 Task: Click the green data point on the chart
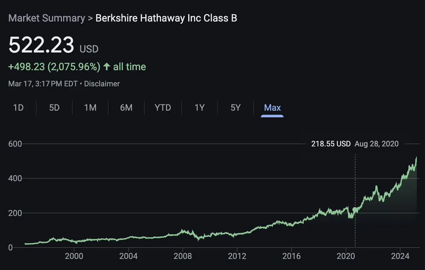[x=355, y=210]
